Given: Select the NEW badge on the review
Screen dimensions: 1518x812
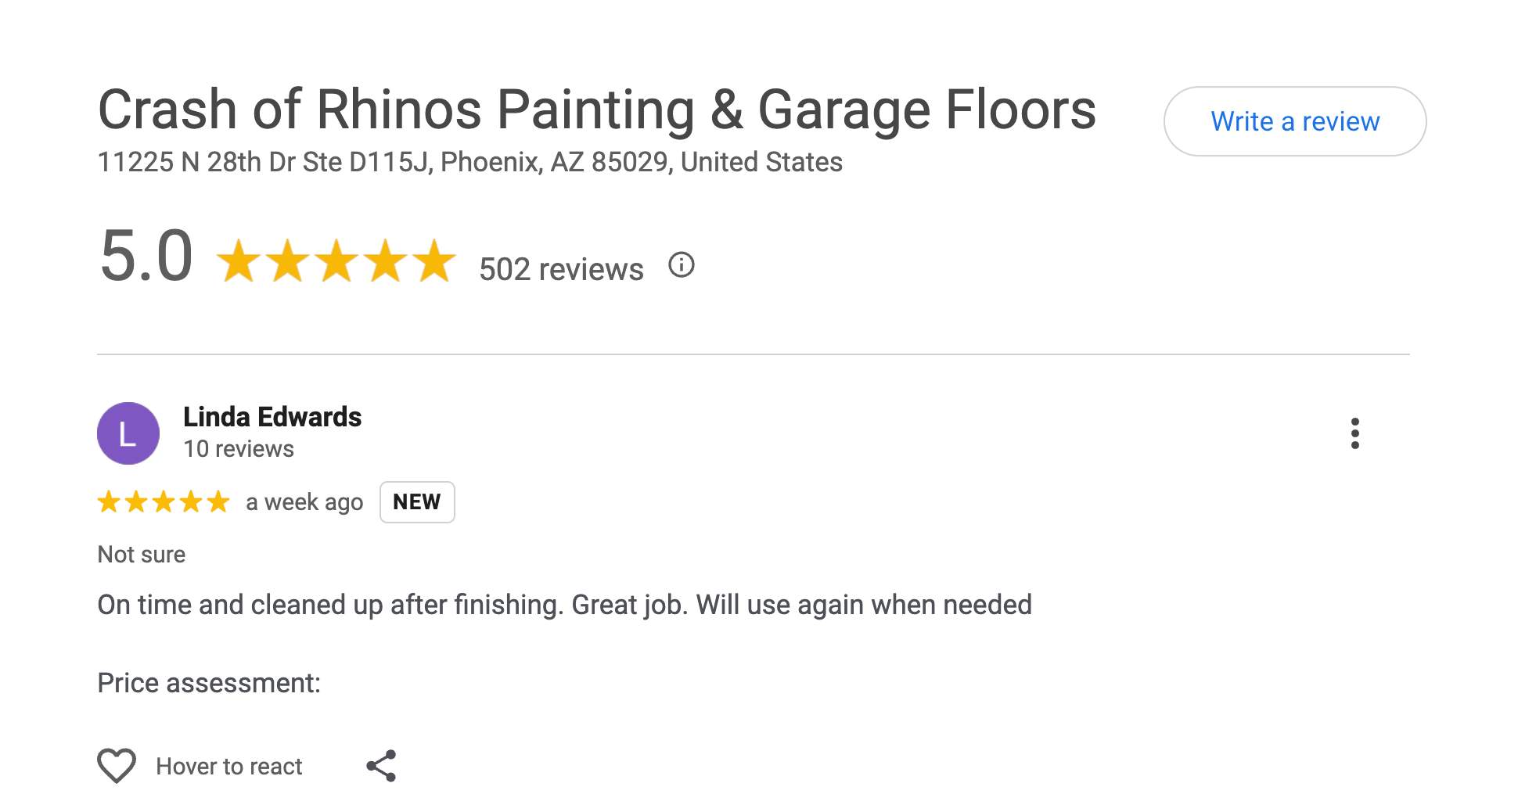Looking at the screenshot, I should [417, 502].
